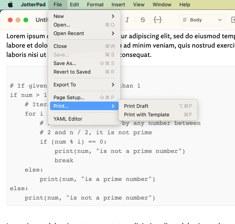Open the Apple menu
Screen dimensions: 235x224
(10, 4)
